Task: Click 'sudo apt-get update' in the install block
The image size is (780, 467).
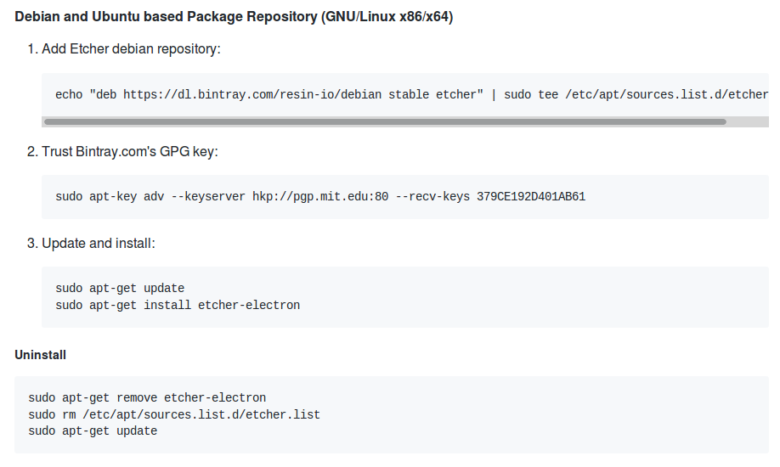Action: click(120, 289)
